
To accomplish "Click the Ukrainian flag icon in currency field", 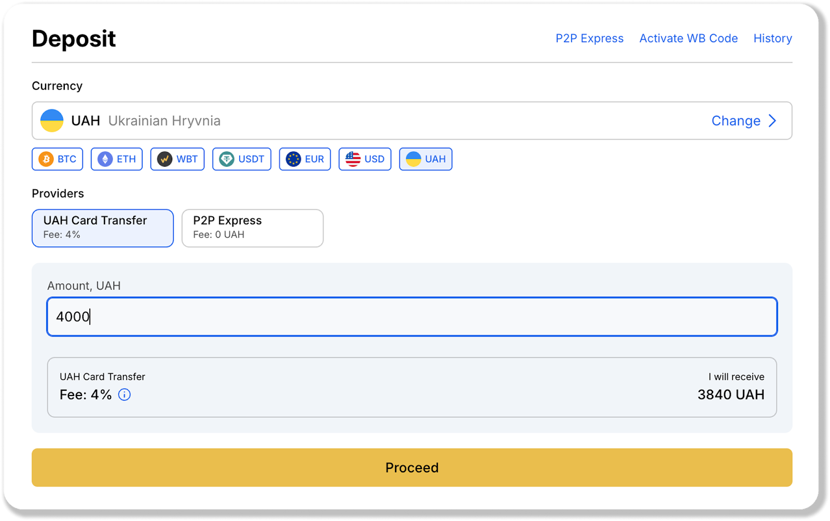I will [x=52, y=121].
